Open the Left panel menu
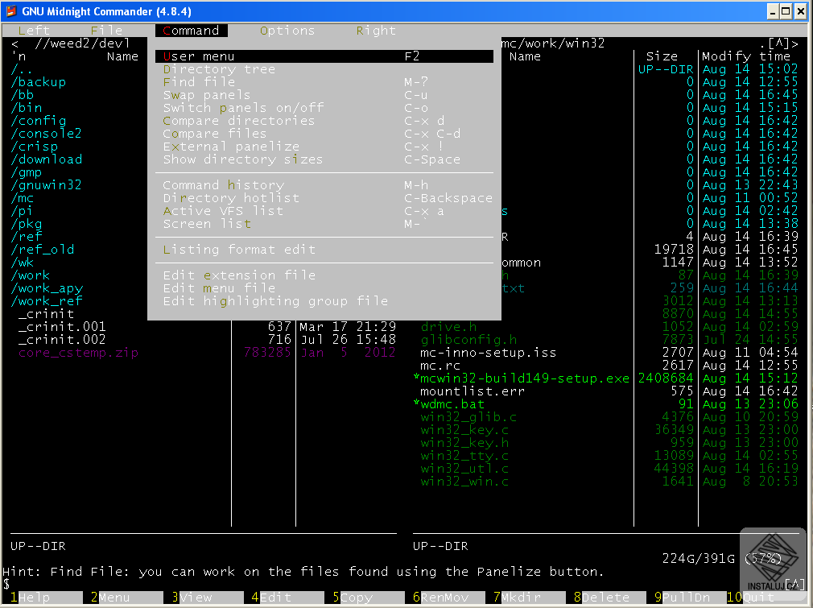 tap(34, 31)
